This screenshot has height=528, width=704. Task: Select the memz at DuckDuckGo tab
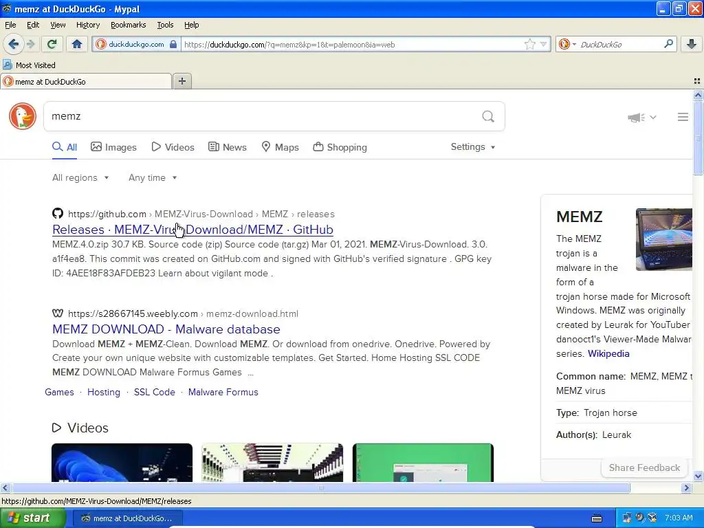pos(86,81)
